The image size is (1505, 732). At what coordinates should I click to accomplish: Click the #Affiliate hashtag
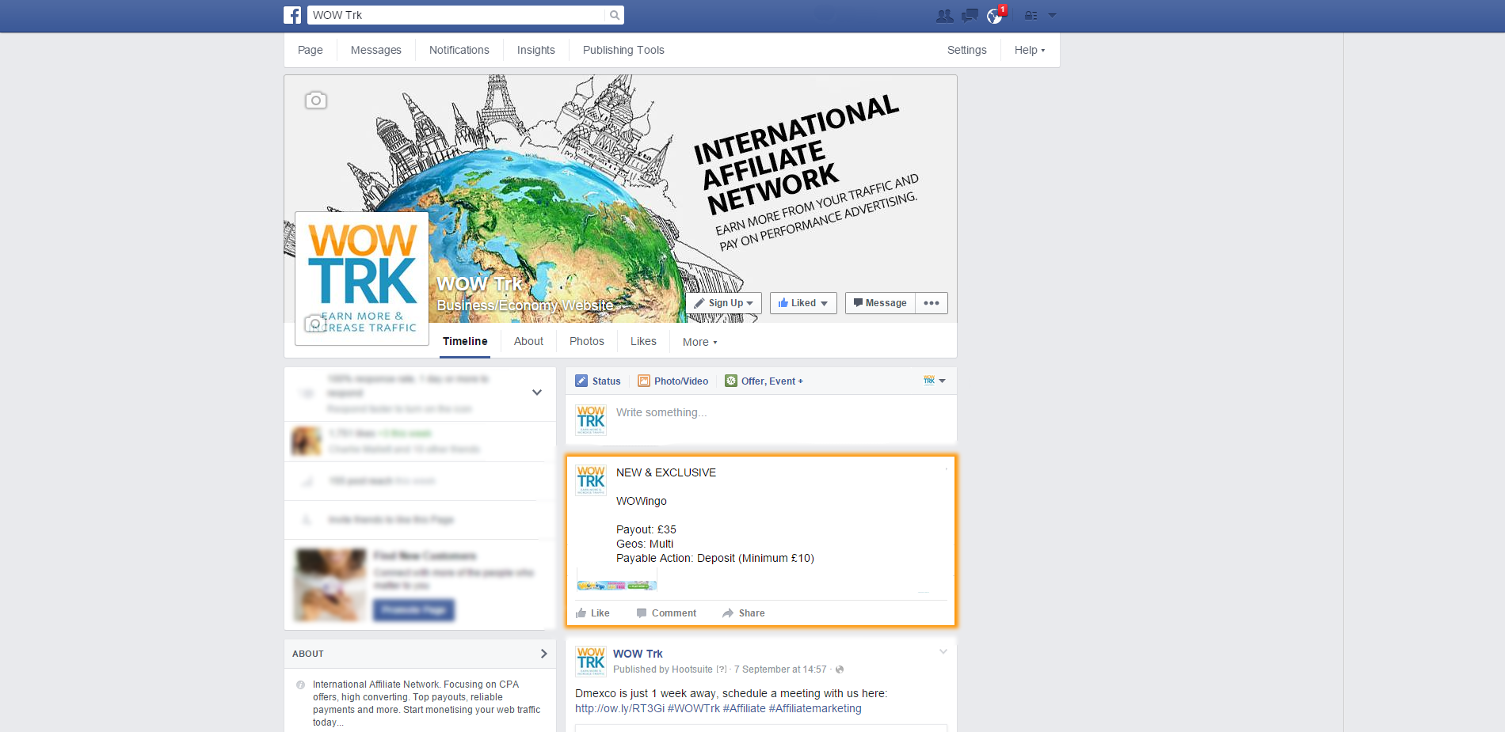[x=745, y=709]
